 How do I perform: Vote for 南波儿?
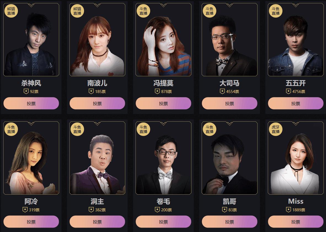pyautogui.click(x=97, y=103)
